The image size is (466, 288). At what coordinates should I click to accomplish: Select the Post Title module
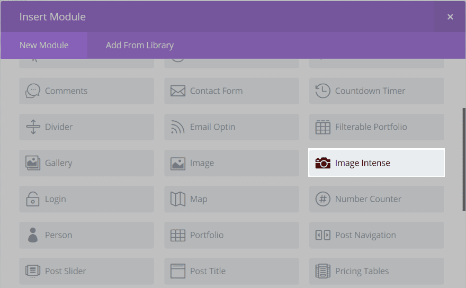[231, 271]
